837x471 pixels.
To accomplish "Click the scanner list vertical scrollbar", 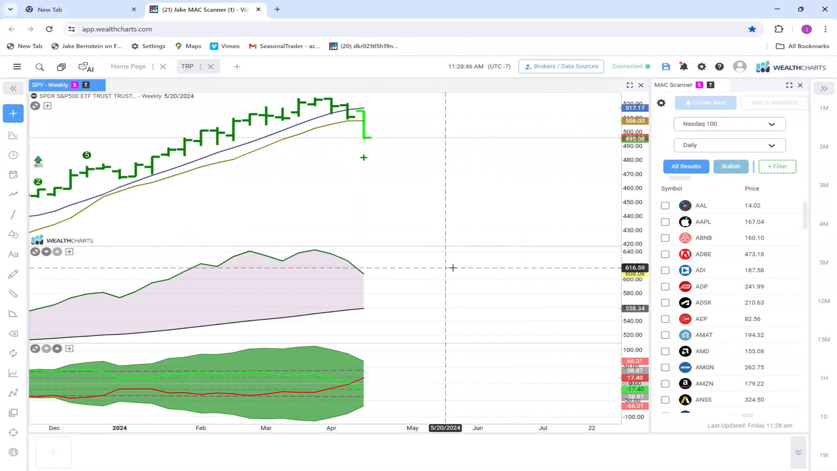I will (805, 215).
